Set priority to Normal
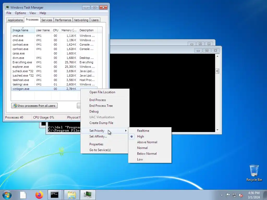The height and width of the screenshot is (200, 267). pos(150,148)
